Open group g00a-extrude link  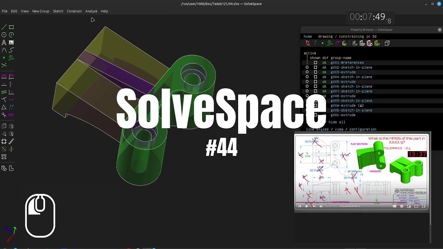343,105
